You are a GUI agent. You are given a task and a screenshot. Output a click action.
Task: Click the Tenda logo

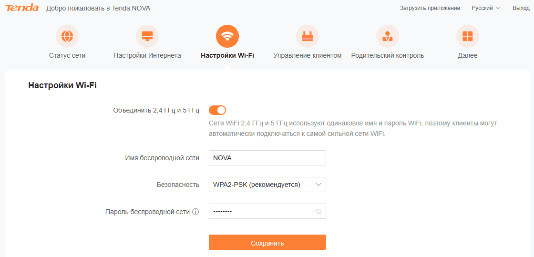click(x=22, y=8)
